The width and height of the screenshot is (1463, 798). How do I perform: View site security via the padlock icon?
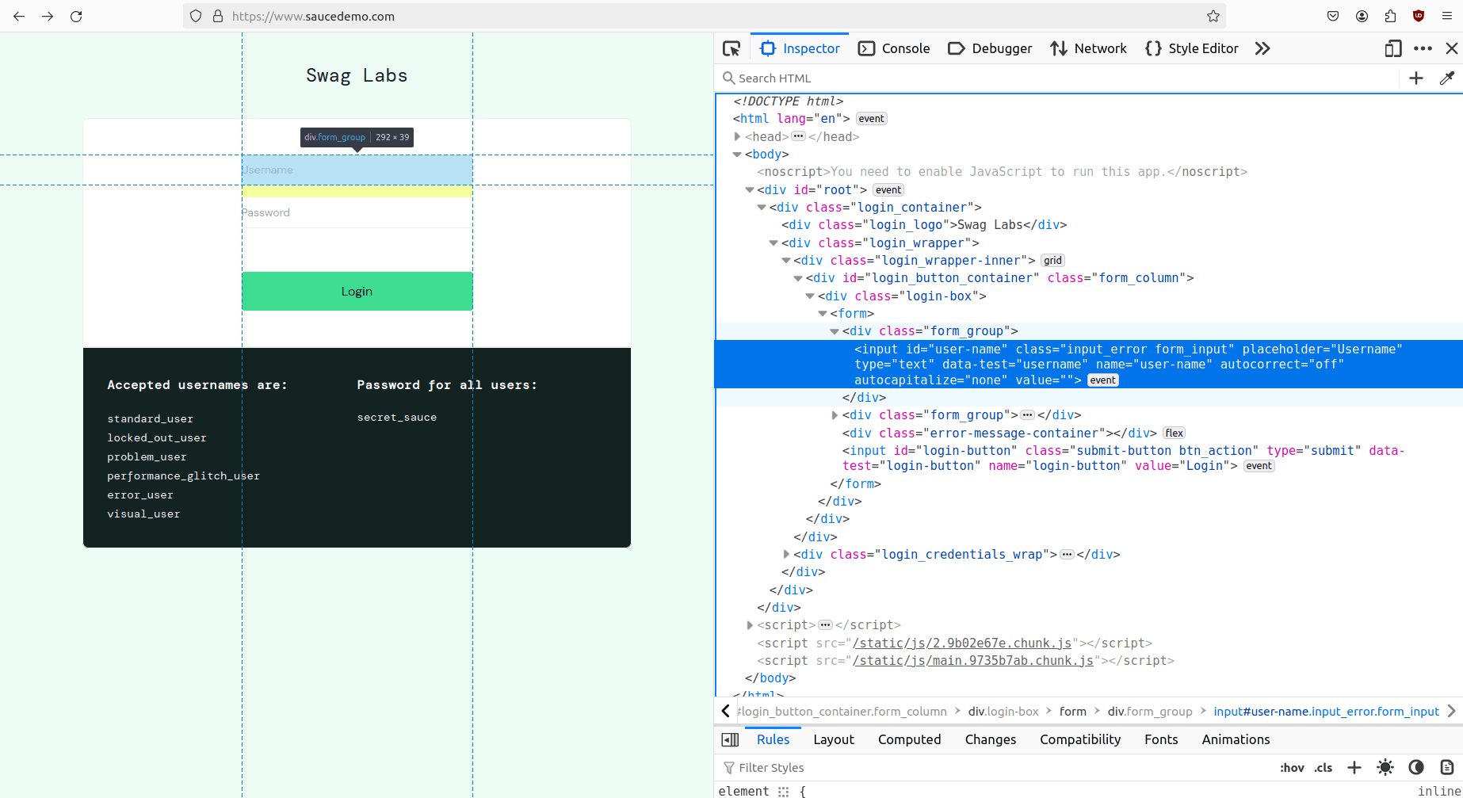(218, 16)
